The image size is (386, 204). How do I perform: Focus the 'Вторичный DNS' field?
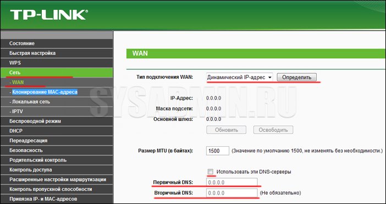pos(232,193)
